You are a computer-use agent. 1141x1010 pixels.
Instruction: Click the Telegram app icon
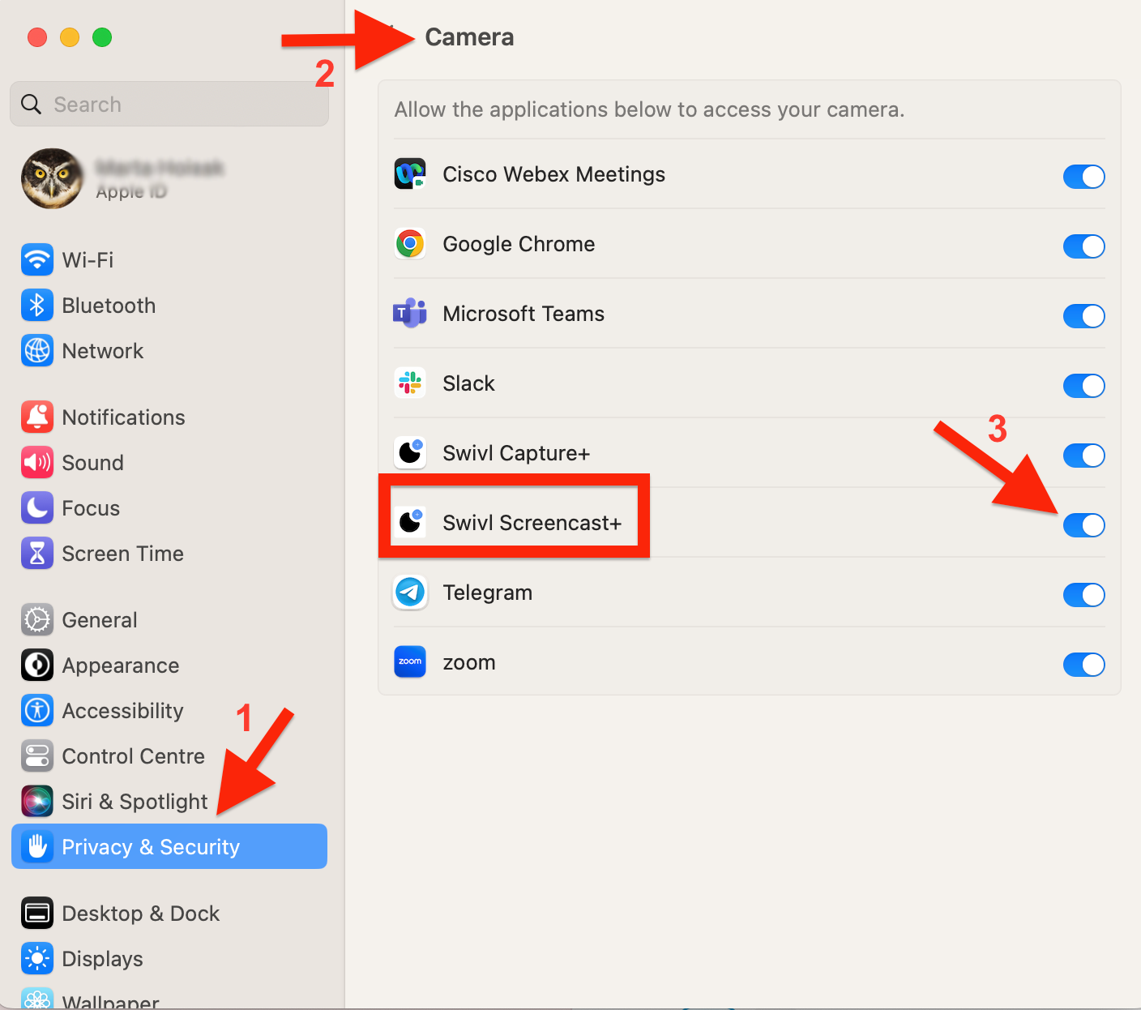[410, 593]
